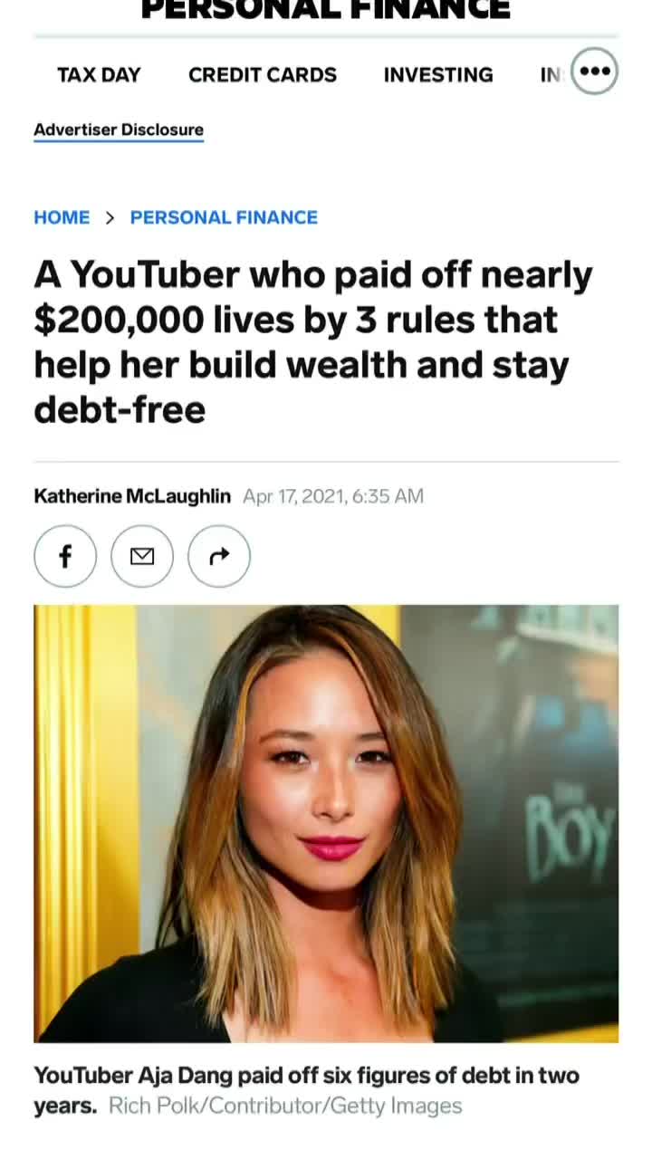The image size is (652, 1159).
Task: Open the Aja Dang article photo
Action: coord(326,824)
